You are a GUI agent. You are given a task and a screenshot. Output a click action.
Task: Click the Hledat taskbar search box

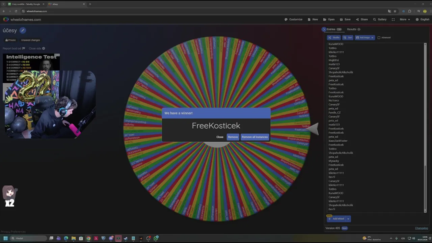(28, 238)
